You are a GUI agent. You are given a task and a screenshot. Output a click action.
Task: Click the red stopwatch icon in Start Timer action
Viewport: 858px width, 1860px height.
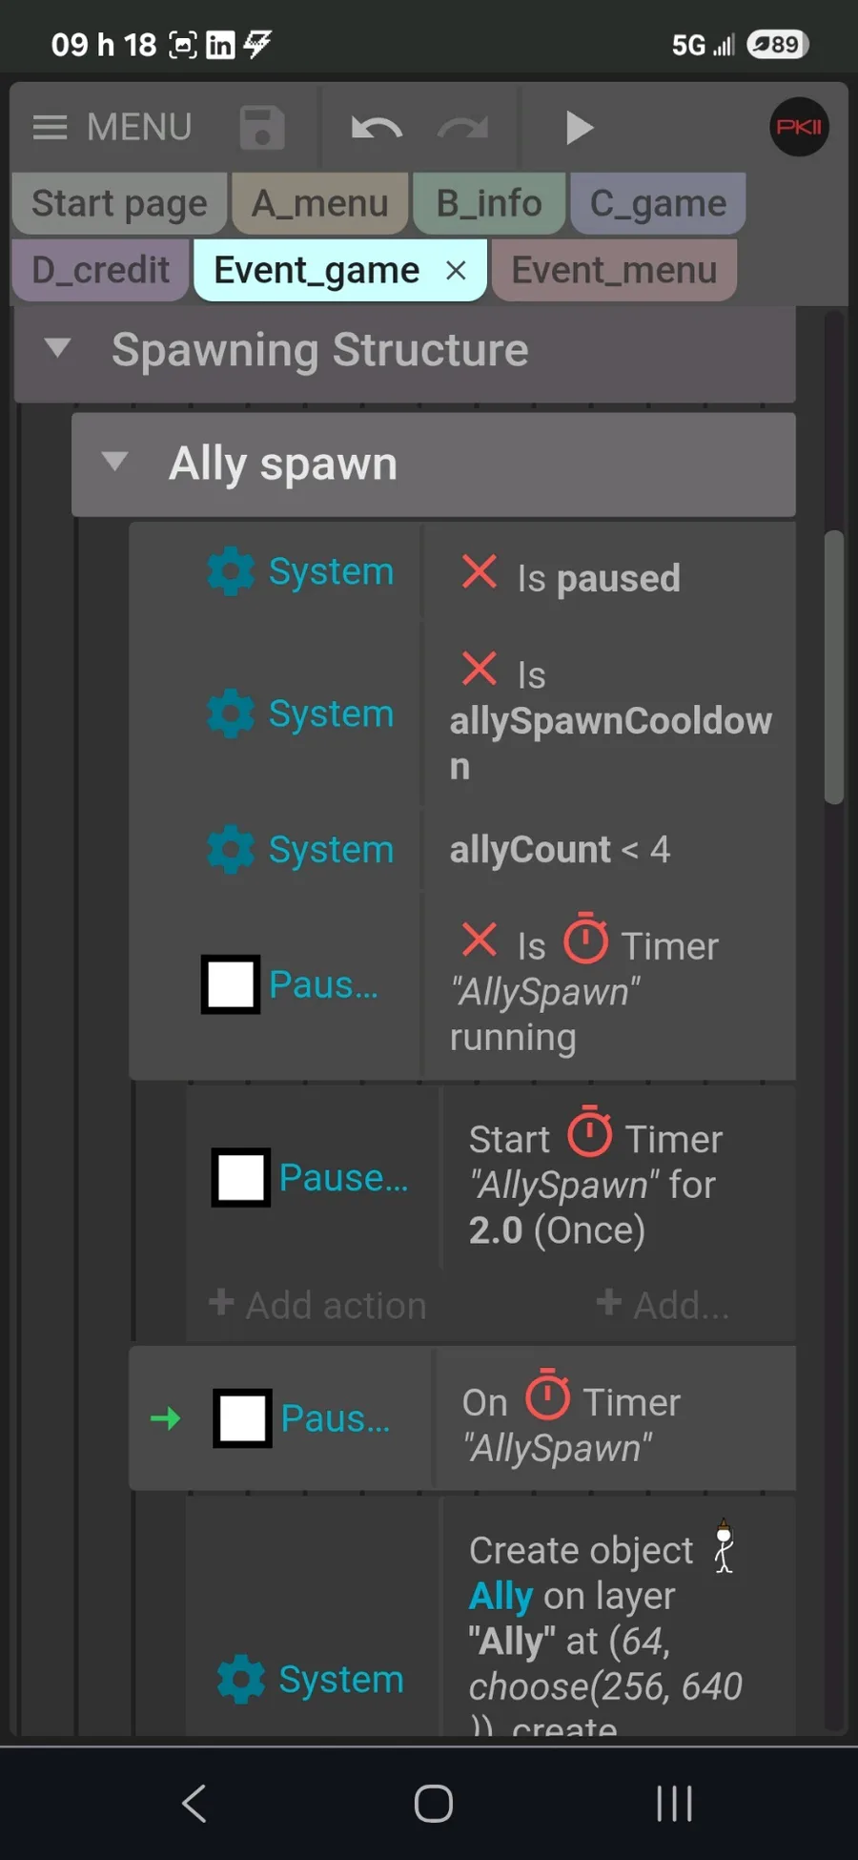click(x=590, y=1132)
